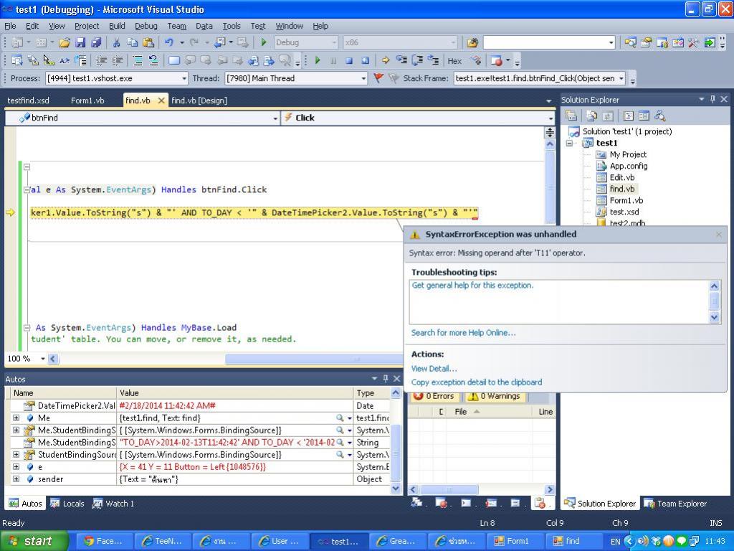Close the SyntaxErrorException popup
734x551 pixels.
click(x=718, y=235)
